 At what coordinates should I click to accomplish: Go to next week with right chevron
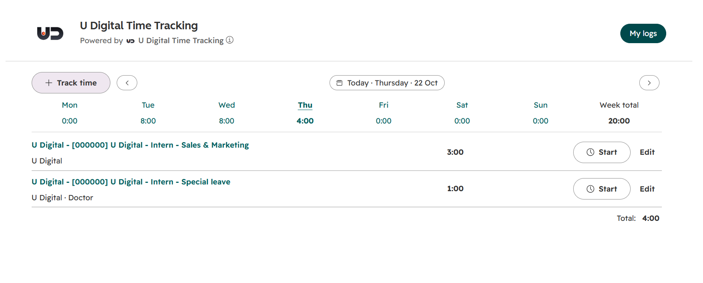tap(649, 83)
